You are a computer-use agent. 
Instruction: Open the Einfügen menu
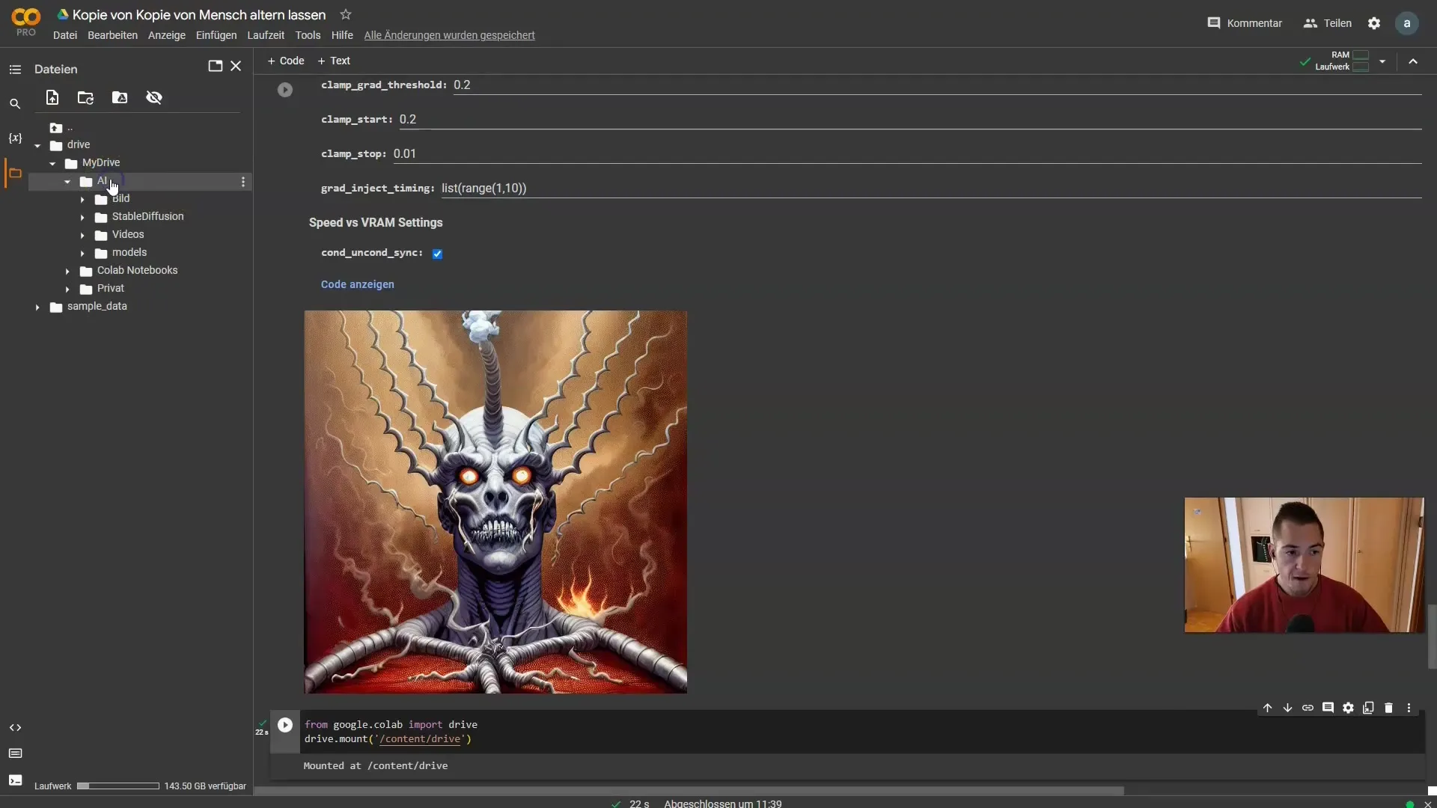pos(216,35)
